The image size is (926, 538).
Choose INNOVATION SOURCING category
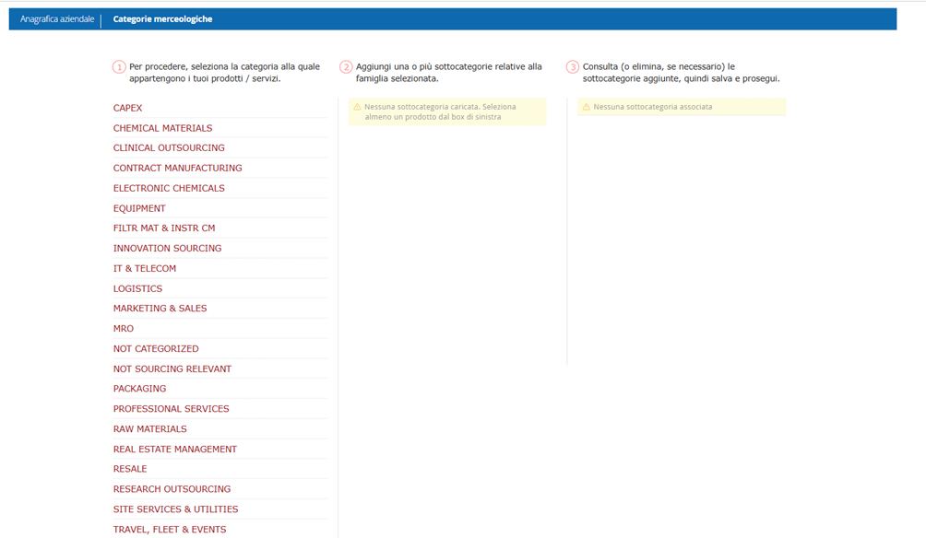pos(167,249)
